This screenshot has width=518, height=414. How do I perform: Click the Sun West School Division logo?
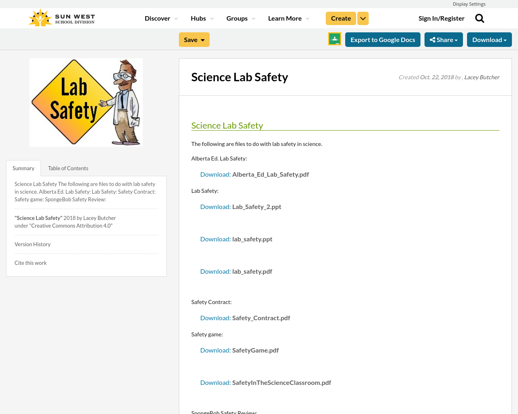click(x=61, y=17)
